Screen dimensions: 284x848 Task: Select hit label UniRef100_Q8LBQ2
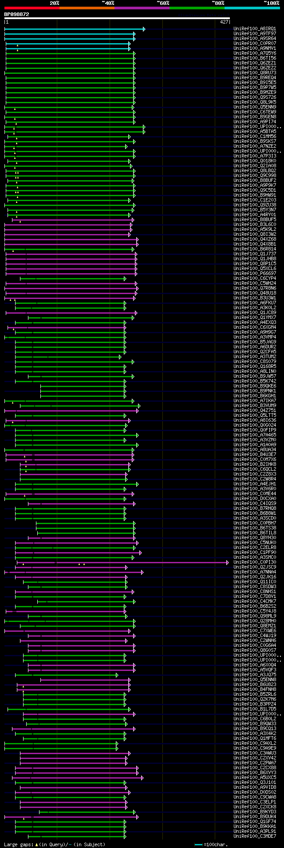click(255, 171)
